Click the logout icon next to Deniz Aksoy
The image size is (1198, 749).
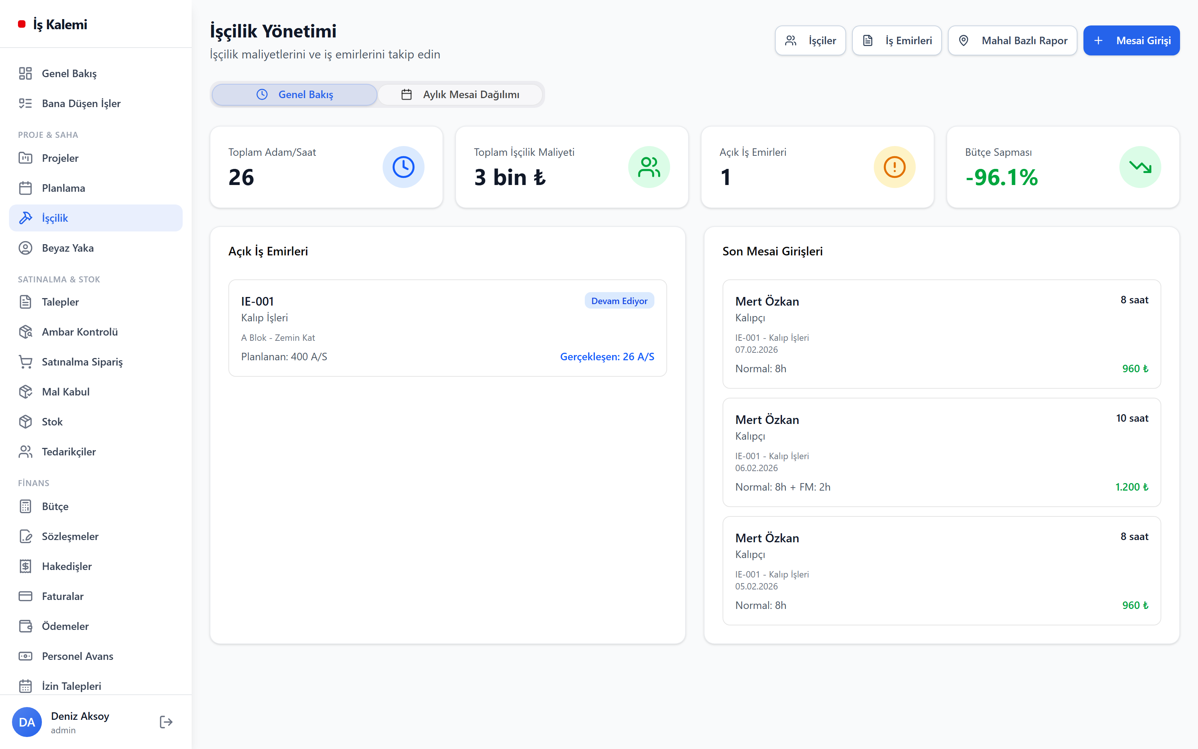[166, 722]
